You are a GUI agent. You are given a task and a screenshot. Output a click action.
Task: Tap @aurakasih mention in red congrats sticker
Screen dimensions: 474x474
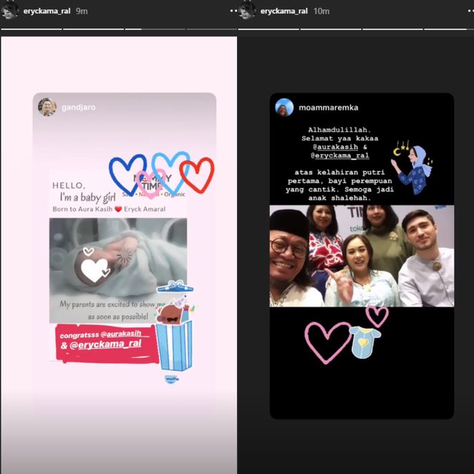click(125, 334)
